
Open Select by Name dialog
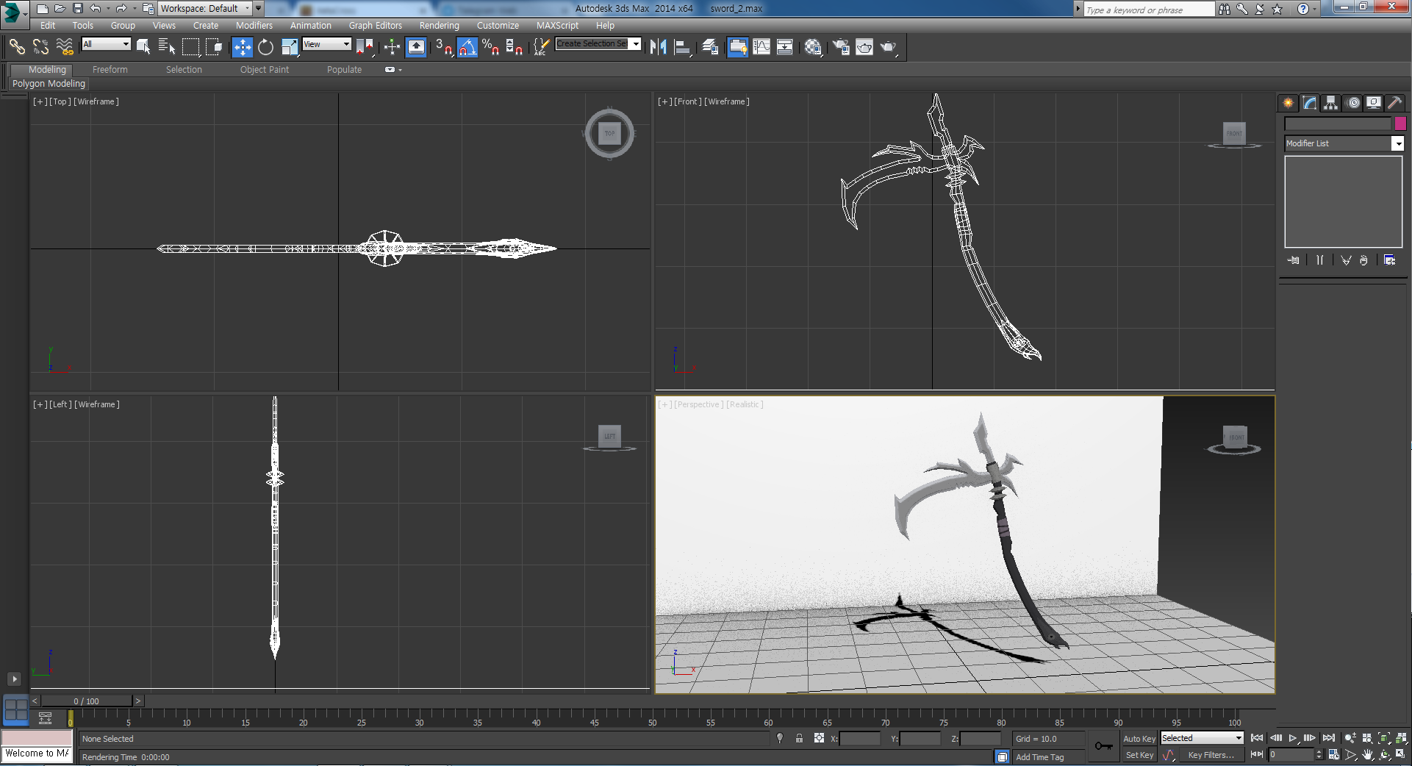pyautogui.click(x=167, y=47)
